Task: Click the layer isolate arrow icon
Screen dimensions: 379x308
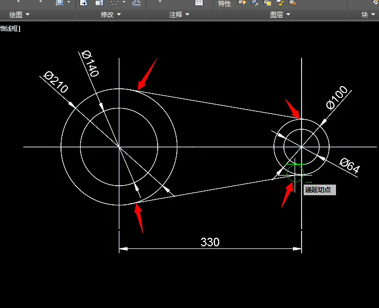Action: click(254, 3)
